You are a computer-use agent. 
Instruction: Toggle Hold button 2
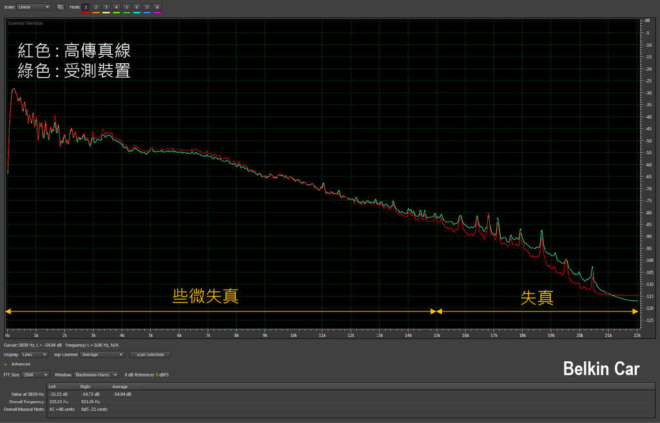(x=96, y=6)
